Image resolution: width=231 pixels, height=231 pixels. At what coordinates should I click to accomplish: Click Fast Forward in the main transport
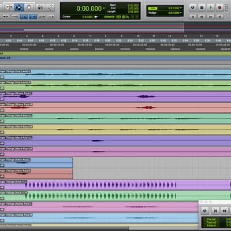click(x=211, y=17)
